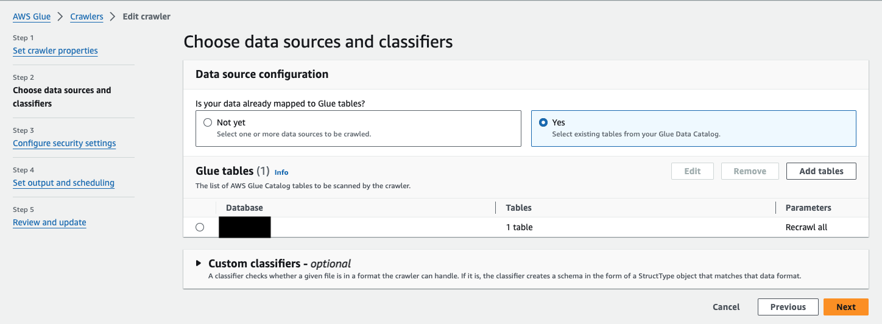Go back with the Previous button

coord(788,307)
